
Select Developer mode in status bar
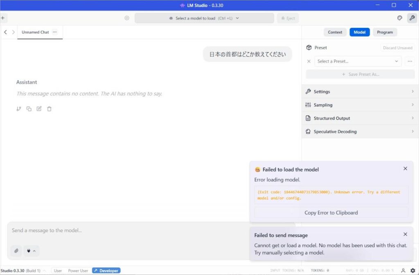pos(106,271)
